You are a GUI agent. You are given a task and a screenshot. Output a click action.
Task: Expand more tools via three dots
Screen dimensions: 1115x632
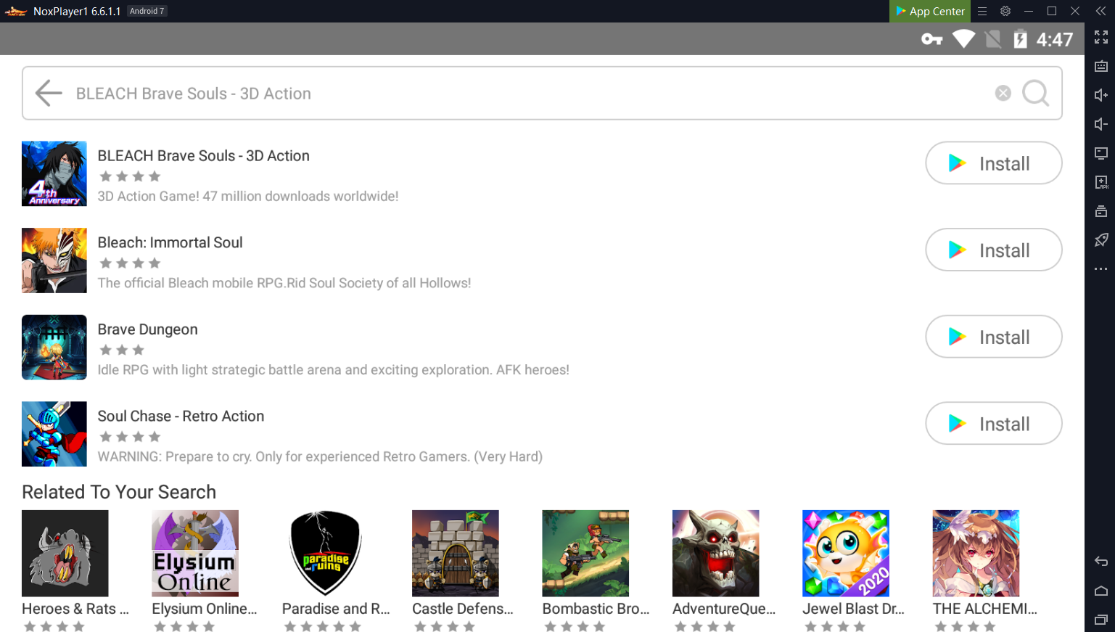click(x=1100, y=269)
